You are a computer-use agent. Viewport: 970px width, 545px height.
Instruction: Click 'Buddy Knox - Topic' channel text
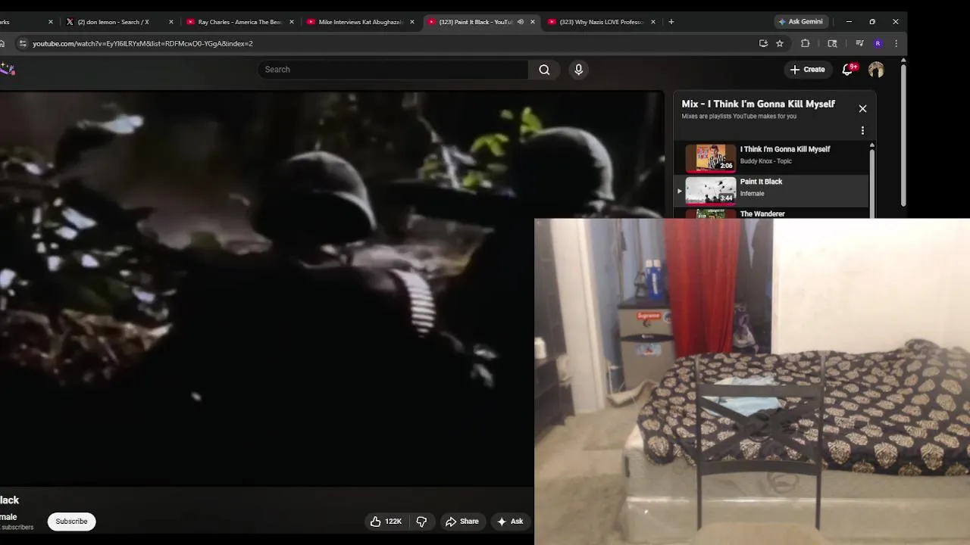pyautogui.click(x=765, y=161)
